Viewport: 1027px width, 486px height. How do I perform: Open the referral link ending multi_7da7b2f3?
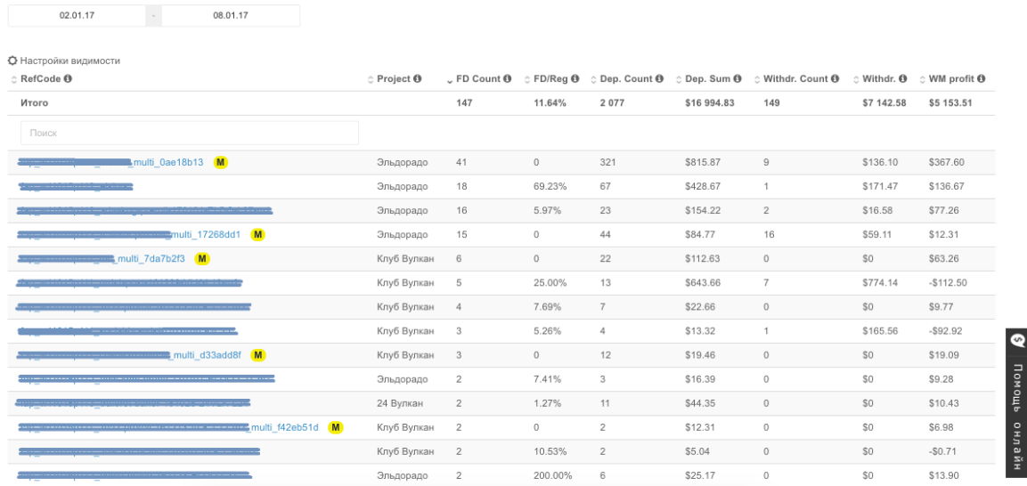click(151, 259)
